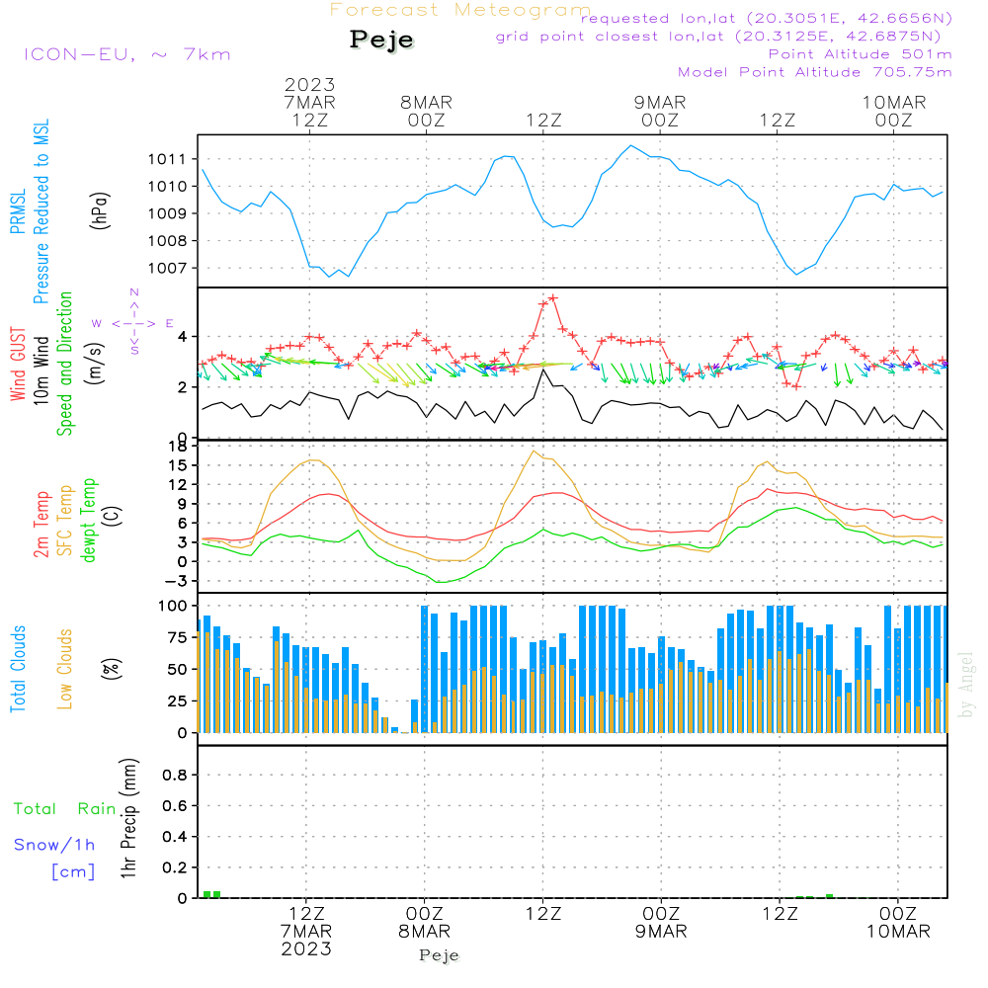Click the 'Total Rain' green legend
Screen dimensions: 988x988
coord(65,808)
